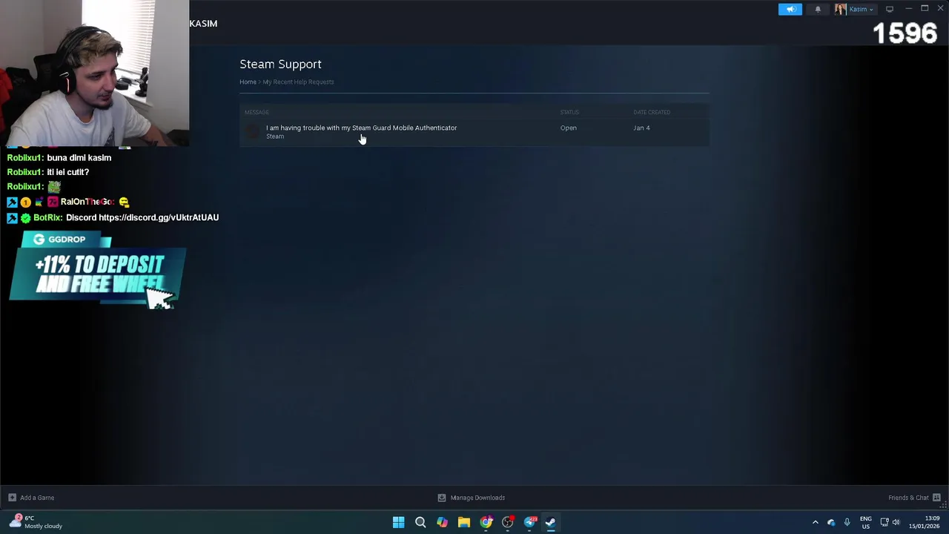The height and width of the screenshot is (534, 949).
Task: Click the Steam Support page title
Action: pyautogui.click(x=280, y=64)
